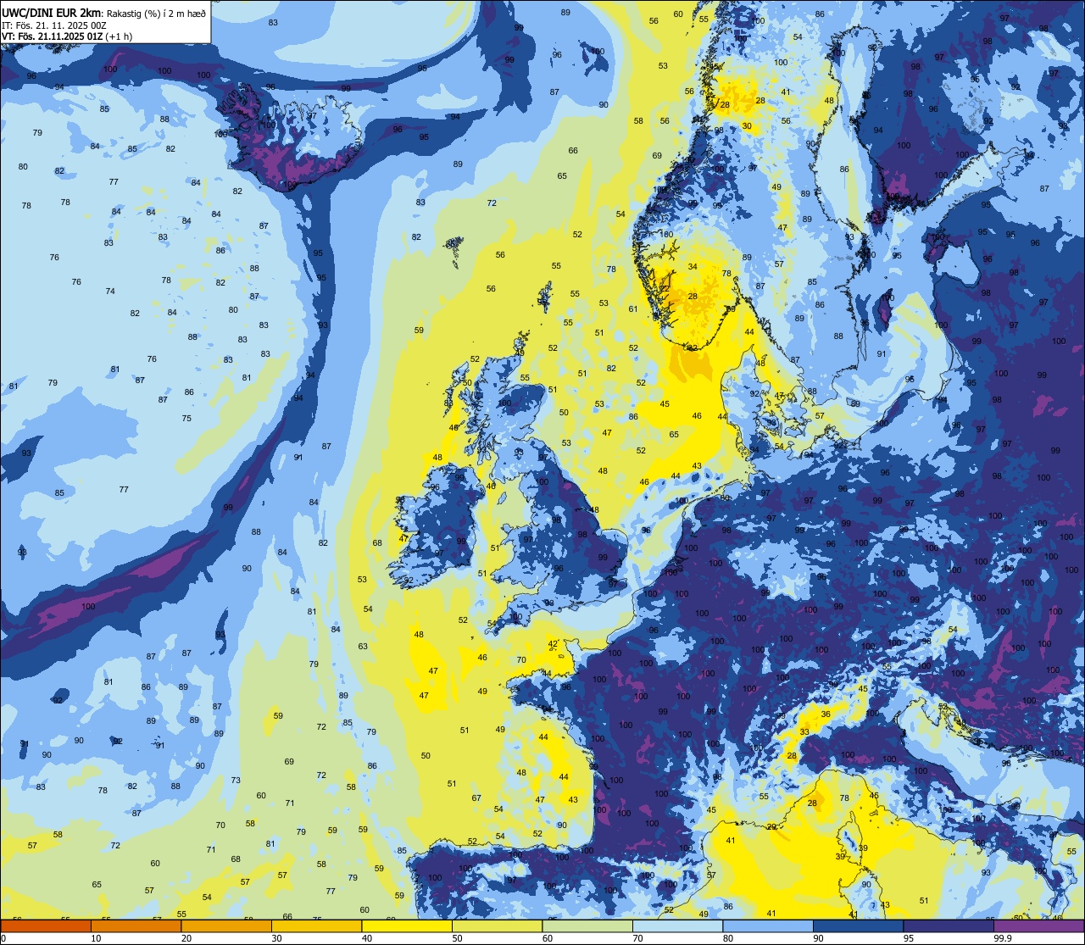Click the 30–40% amber legend swatch
This screenshot has width=1085, height=945.
316,926
